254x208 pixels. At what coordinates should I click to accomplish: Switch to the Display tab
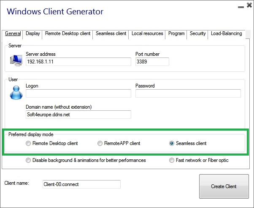33,33
